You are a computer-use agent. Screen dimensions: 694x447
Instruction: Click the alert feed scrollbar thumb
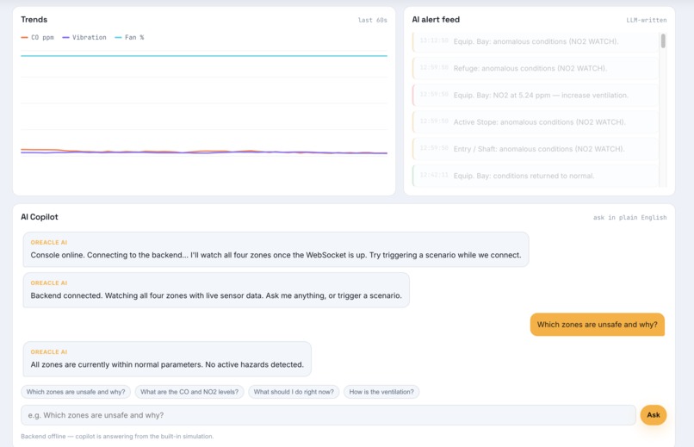[x=663, y=40]
